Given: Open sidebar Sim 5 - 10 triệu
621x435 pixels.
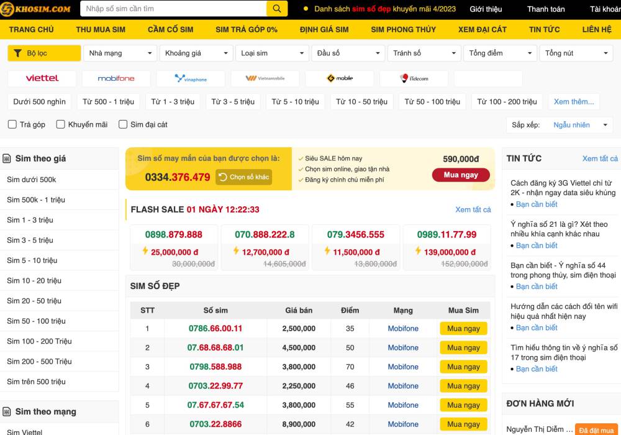Looking at the screenshot, I should pyautogui.click(x=32, y=260).
